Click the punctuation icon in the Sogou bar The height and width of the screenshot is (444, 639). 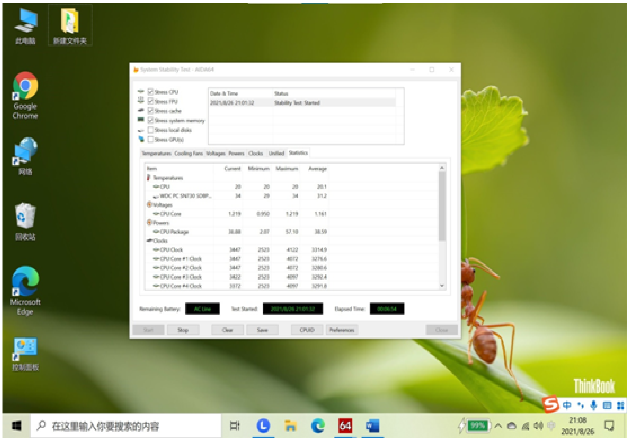click(580, 405)
